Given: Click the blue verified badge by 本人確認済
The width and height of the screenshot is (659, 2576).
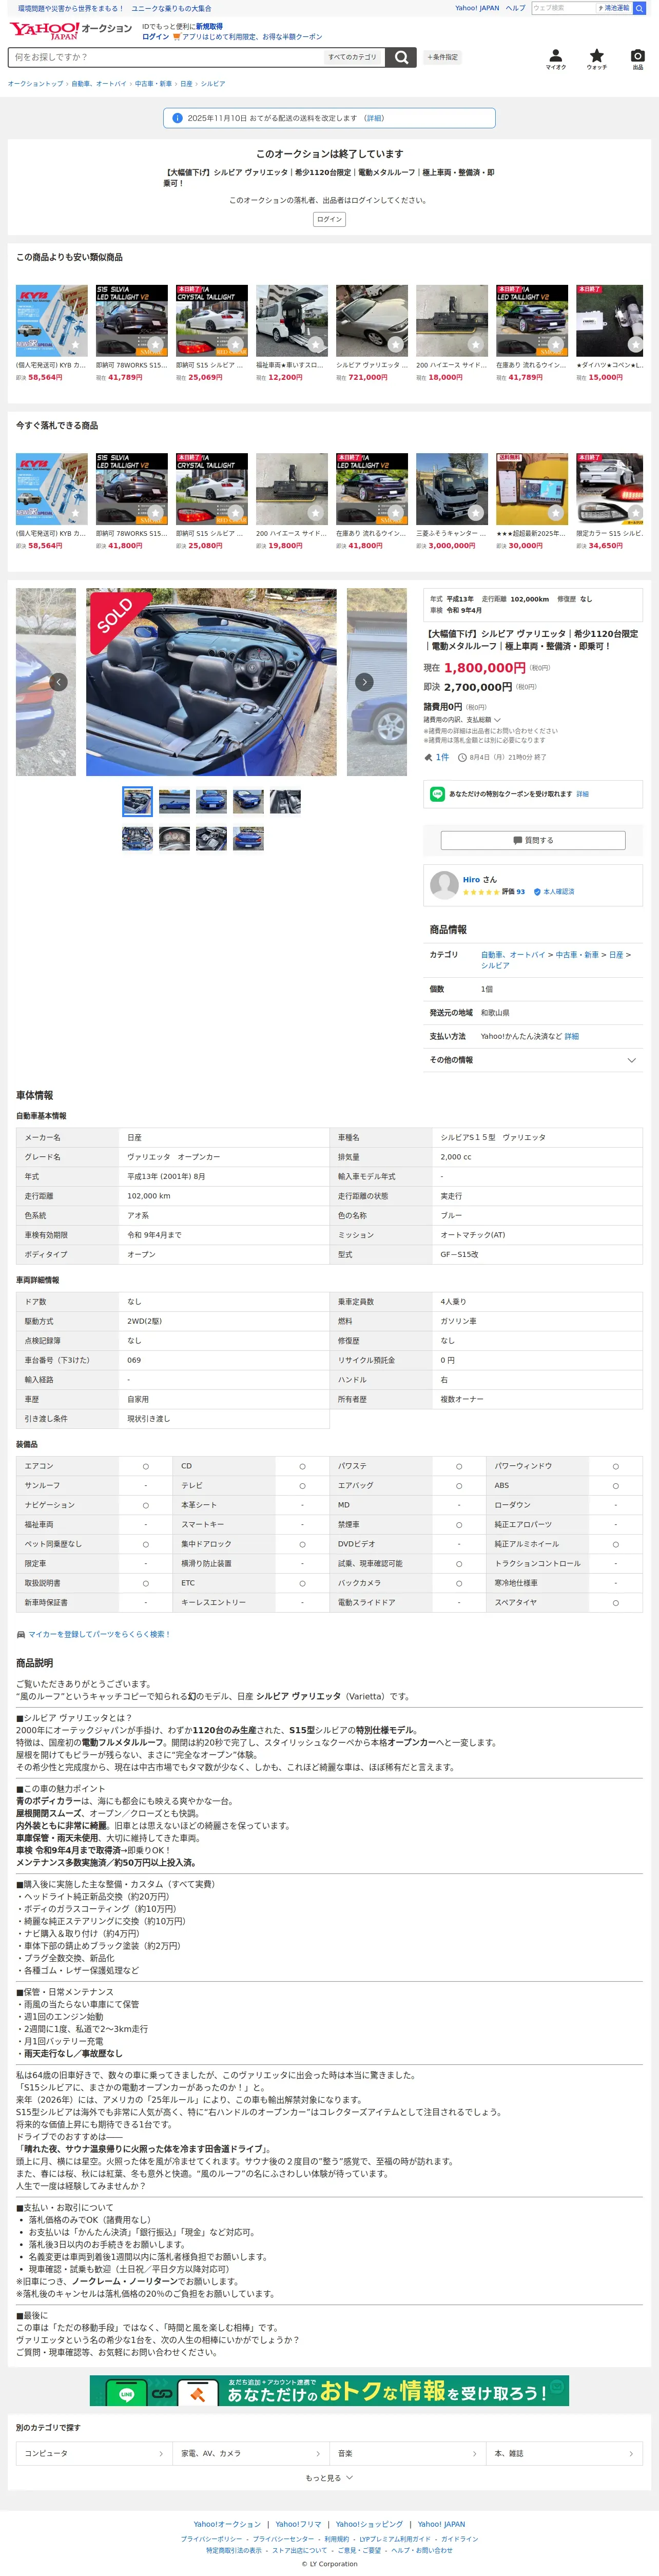Looking at the screenshot, I should point(537,892).
